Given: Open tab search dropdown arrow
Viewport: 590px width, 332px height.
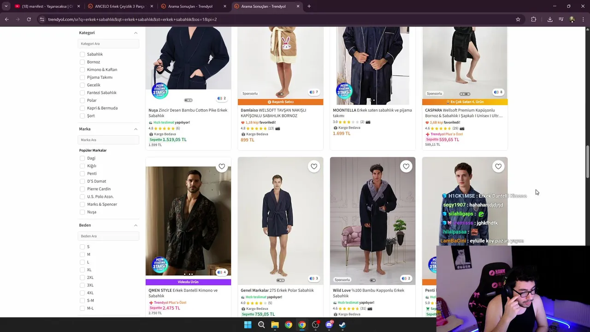Looking at the screenshot, I should pos(6,6).
